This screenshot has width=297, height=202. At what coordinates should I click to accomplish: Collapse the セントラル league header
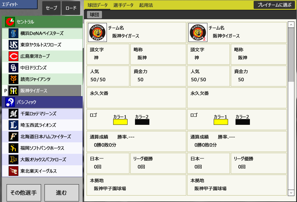coord(42,22)
